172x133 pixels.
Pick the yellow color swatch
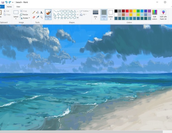coord(135,11)
